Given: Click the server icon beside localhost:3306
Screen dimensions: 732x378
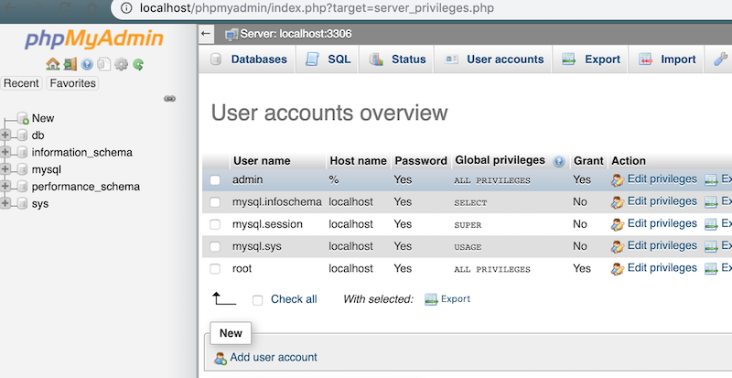Looking at the screenshot, I should coord(231,34).
